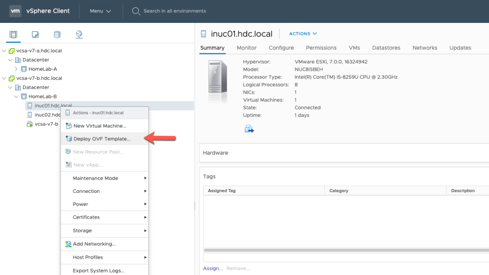
Task: Switch to the Configure tab
Action: [x=281, y=48]
